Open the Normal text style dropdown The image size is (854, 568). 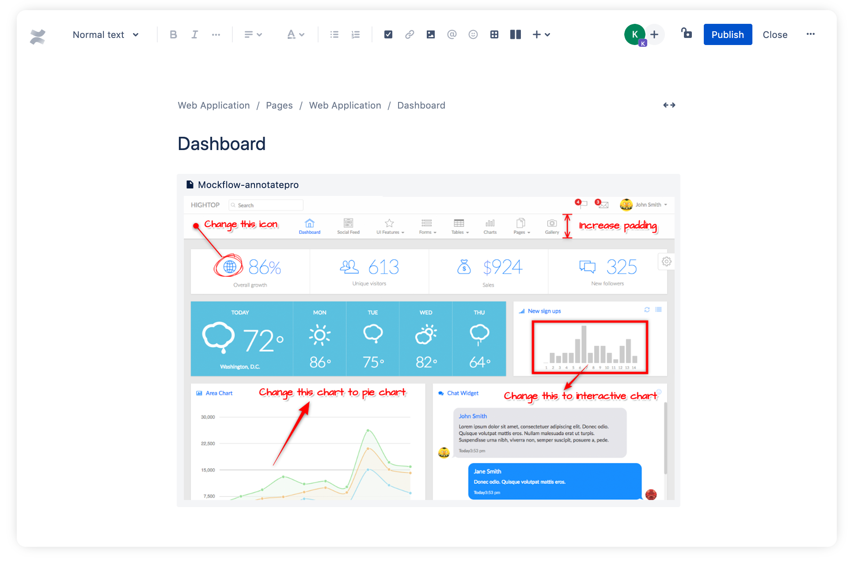coord(106,35)
